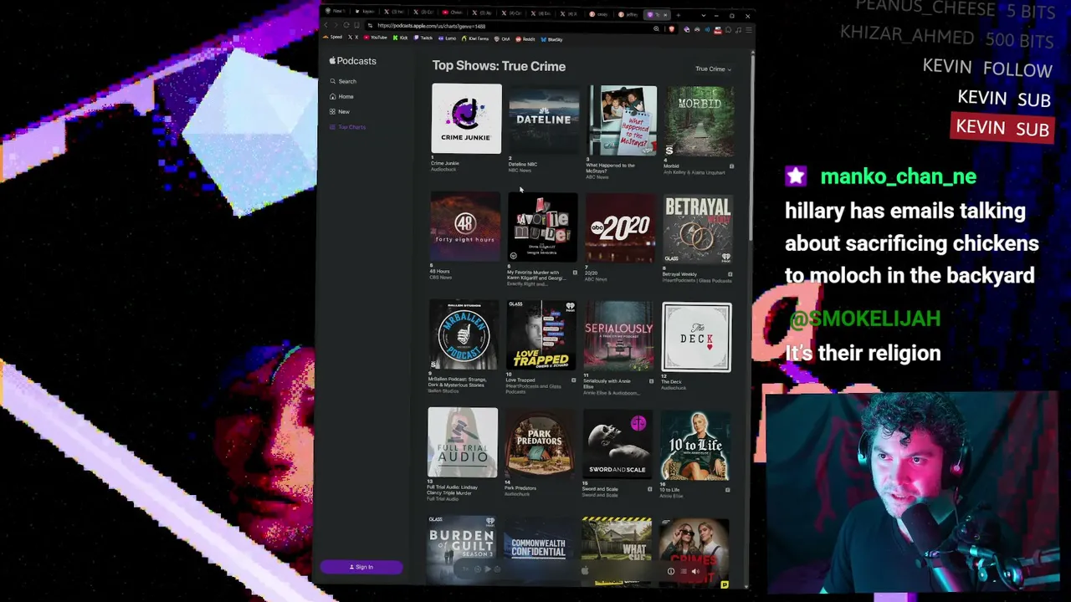The image size is (1071, 602).
Task: Open the BlueSky bookmark
Action: tap(552, 39)
